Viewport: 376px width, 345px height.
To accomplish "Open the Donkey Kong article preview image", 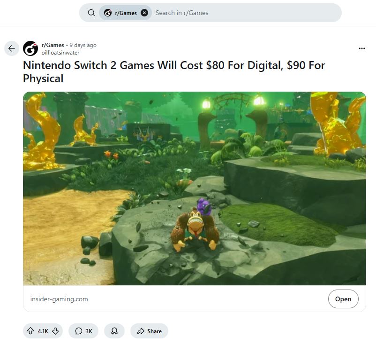I will 194,188.
